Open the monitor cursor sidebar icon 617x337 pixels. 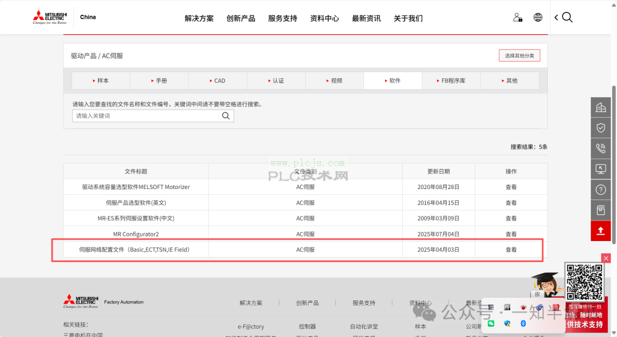pos(600,169)
